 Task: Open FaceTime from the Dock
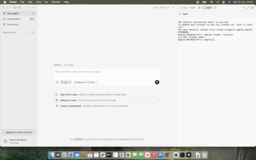141,155
